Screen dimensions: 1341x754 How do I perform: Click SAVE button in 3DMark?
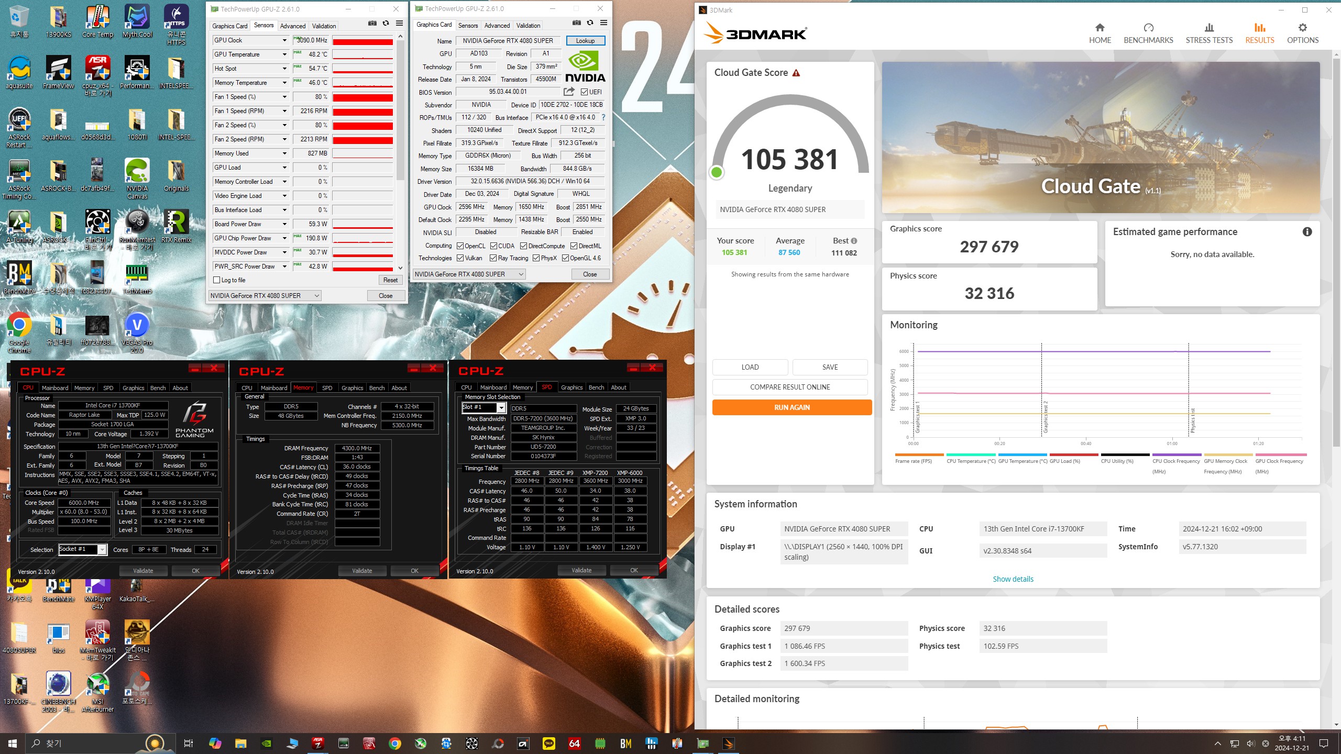pos(830,367)
